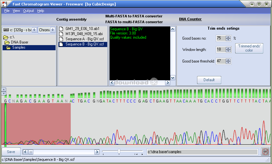272x164 pixels.
Task: Click the Window length field
Action: coord(221,50)
